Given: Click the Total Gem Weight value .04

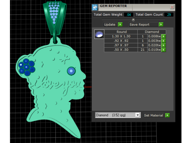Looking at the screenshot, I should pyautogui.click(x=129, y=15).
